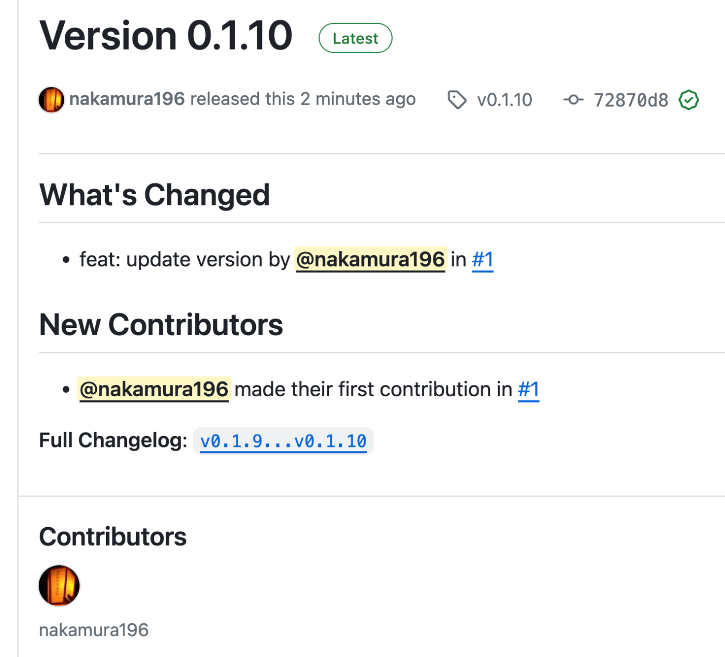Viewport: 725px width, 657px height.
Task: Click the New Contributors heading
Action: (x=161, y=324)
